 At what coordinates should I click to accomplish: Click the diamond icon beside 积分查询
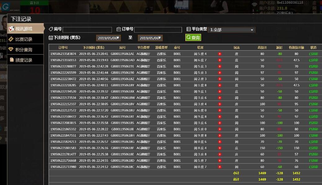(11, 49)
